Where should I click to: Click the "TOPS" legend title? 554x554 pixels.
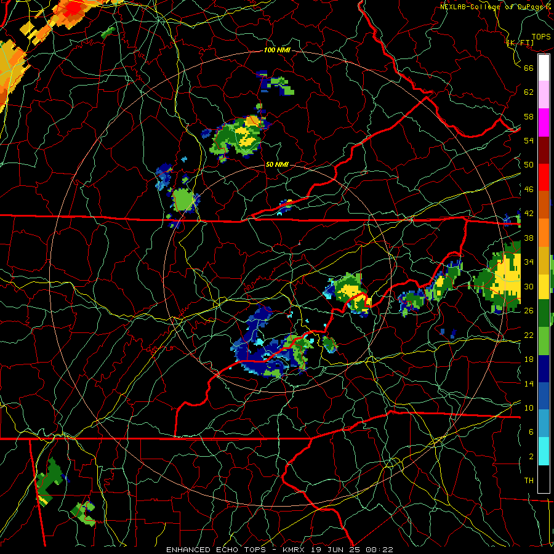541,37
